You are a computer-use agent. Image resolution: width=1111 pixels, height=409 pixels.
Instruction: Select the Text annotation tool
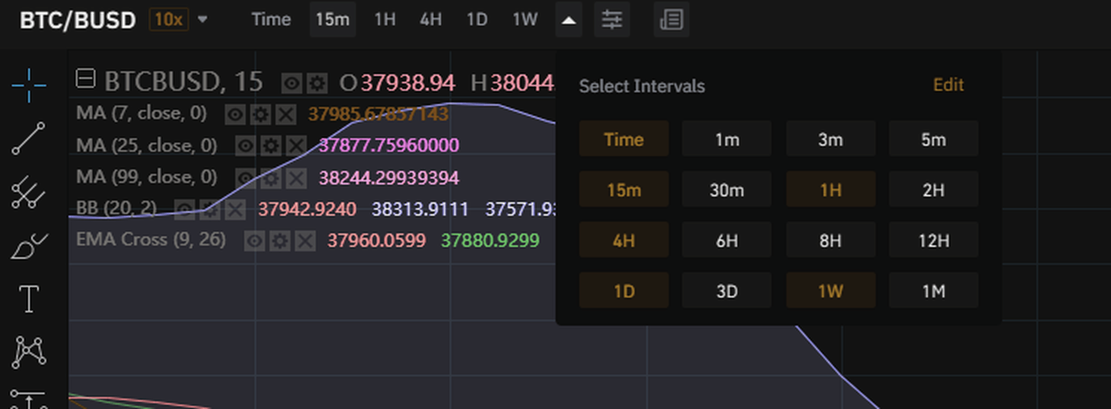coord(29,299)
